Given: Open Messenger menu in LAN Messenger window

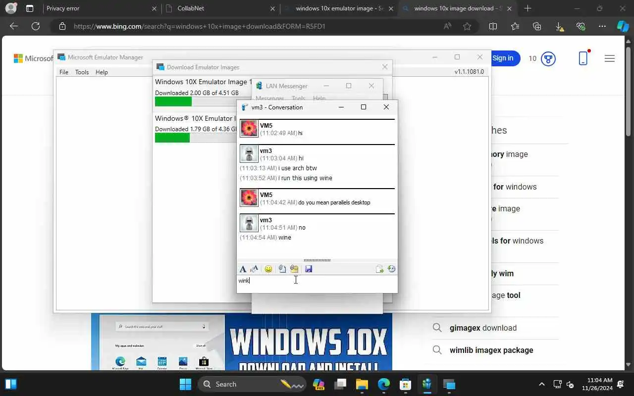Looking at the screenshot, I should [269, 99].
